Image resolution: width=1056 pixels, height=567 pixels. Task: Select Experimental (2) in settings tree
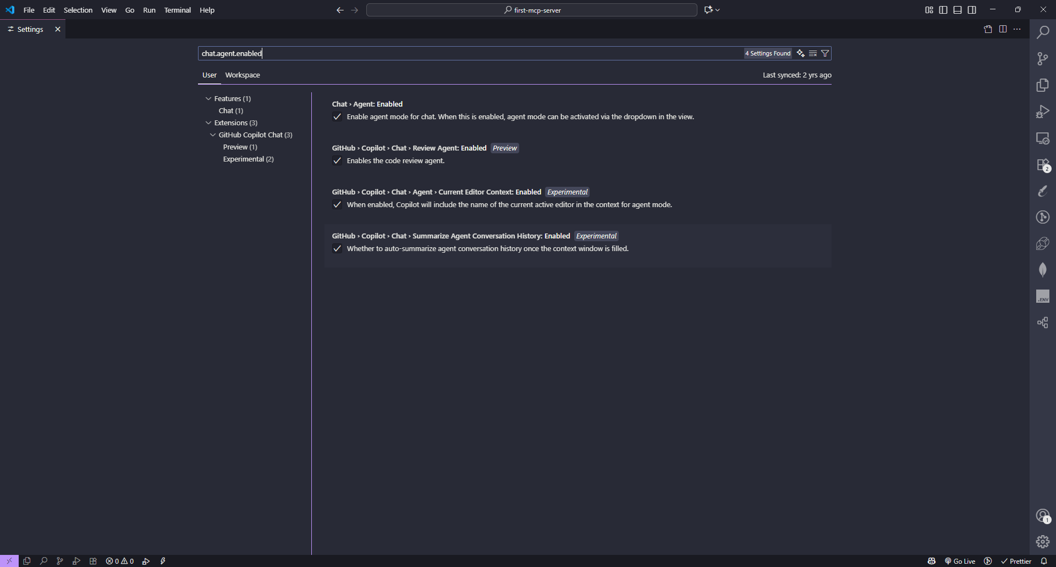tap(249, 159)
